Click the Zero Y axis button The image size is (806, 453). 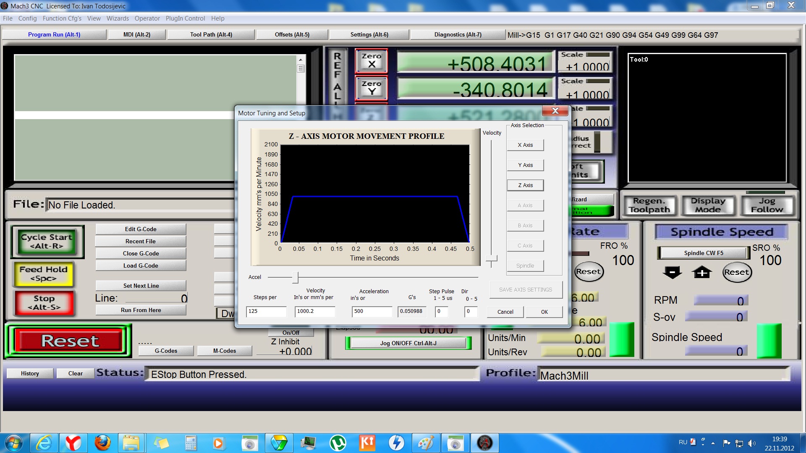click(372, 88)
